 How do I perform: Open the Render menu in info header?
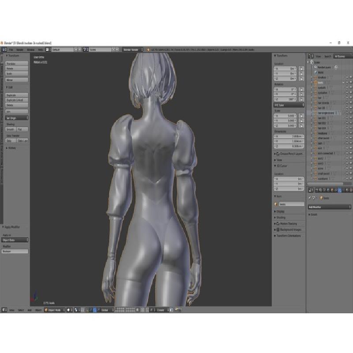coord(20,49)
